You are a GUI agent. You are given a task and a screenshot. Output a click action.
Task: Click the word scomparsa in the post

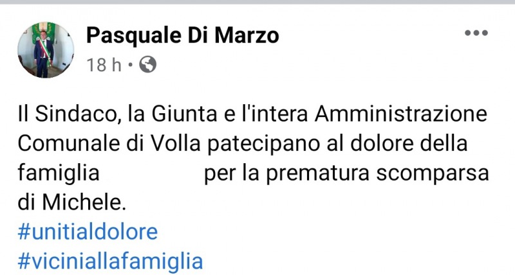433,173
